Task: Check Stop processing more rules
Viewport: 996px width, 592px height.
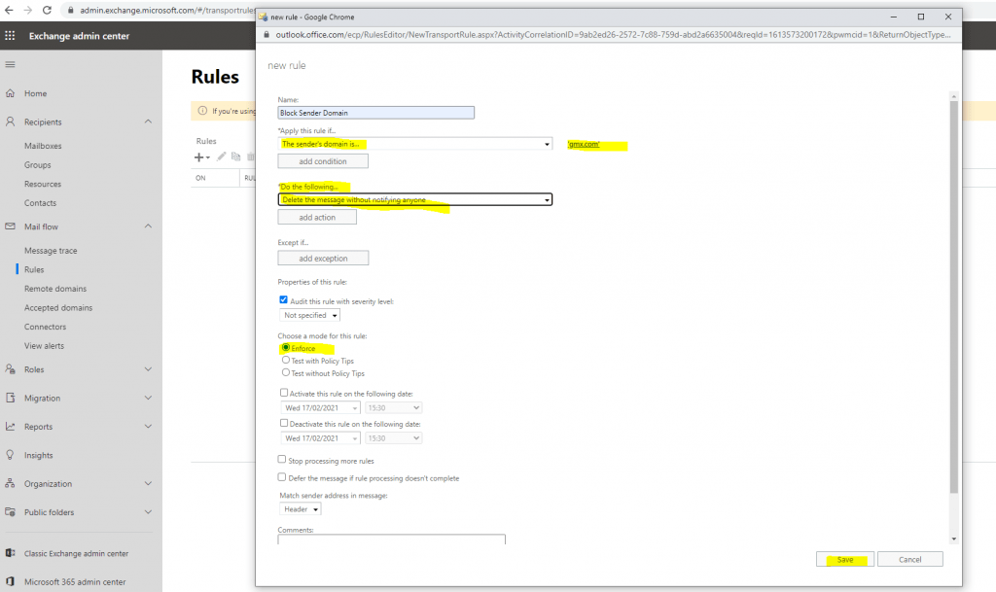Action: [282, 460]
